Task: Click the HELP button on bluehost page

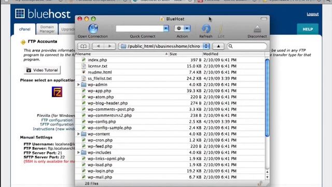Action: pos(308,29)
